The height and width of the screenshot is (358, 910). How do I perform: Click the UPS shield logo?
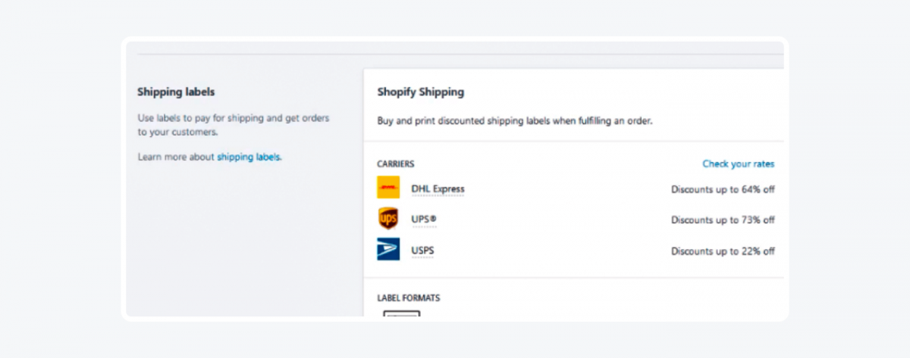388,219
